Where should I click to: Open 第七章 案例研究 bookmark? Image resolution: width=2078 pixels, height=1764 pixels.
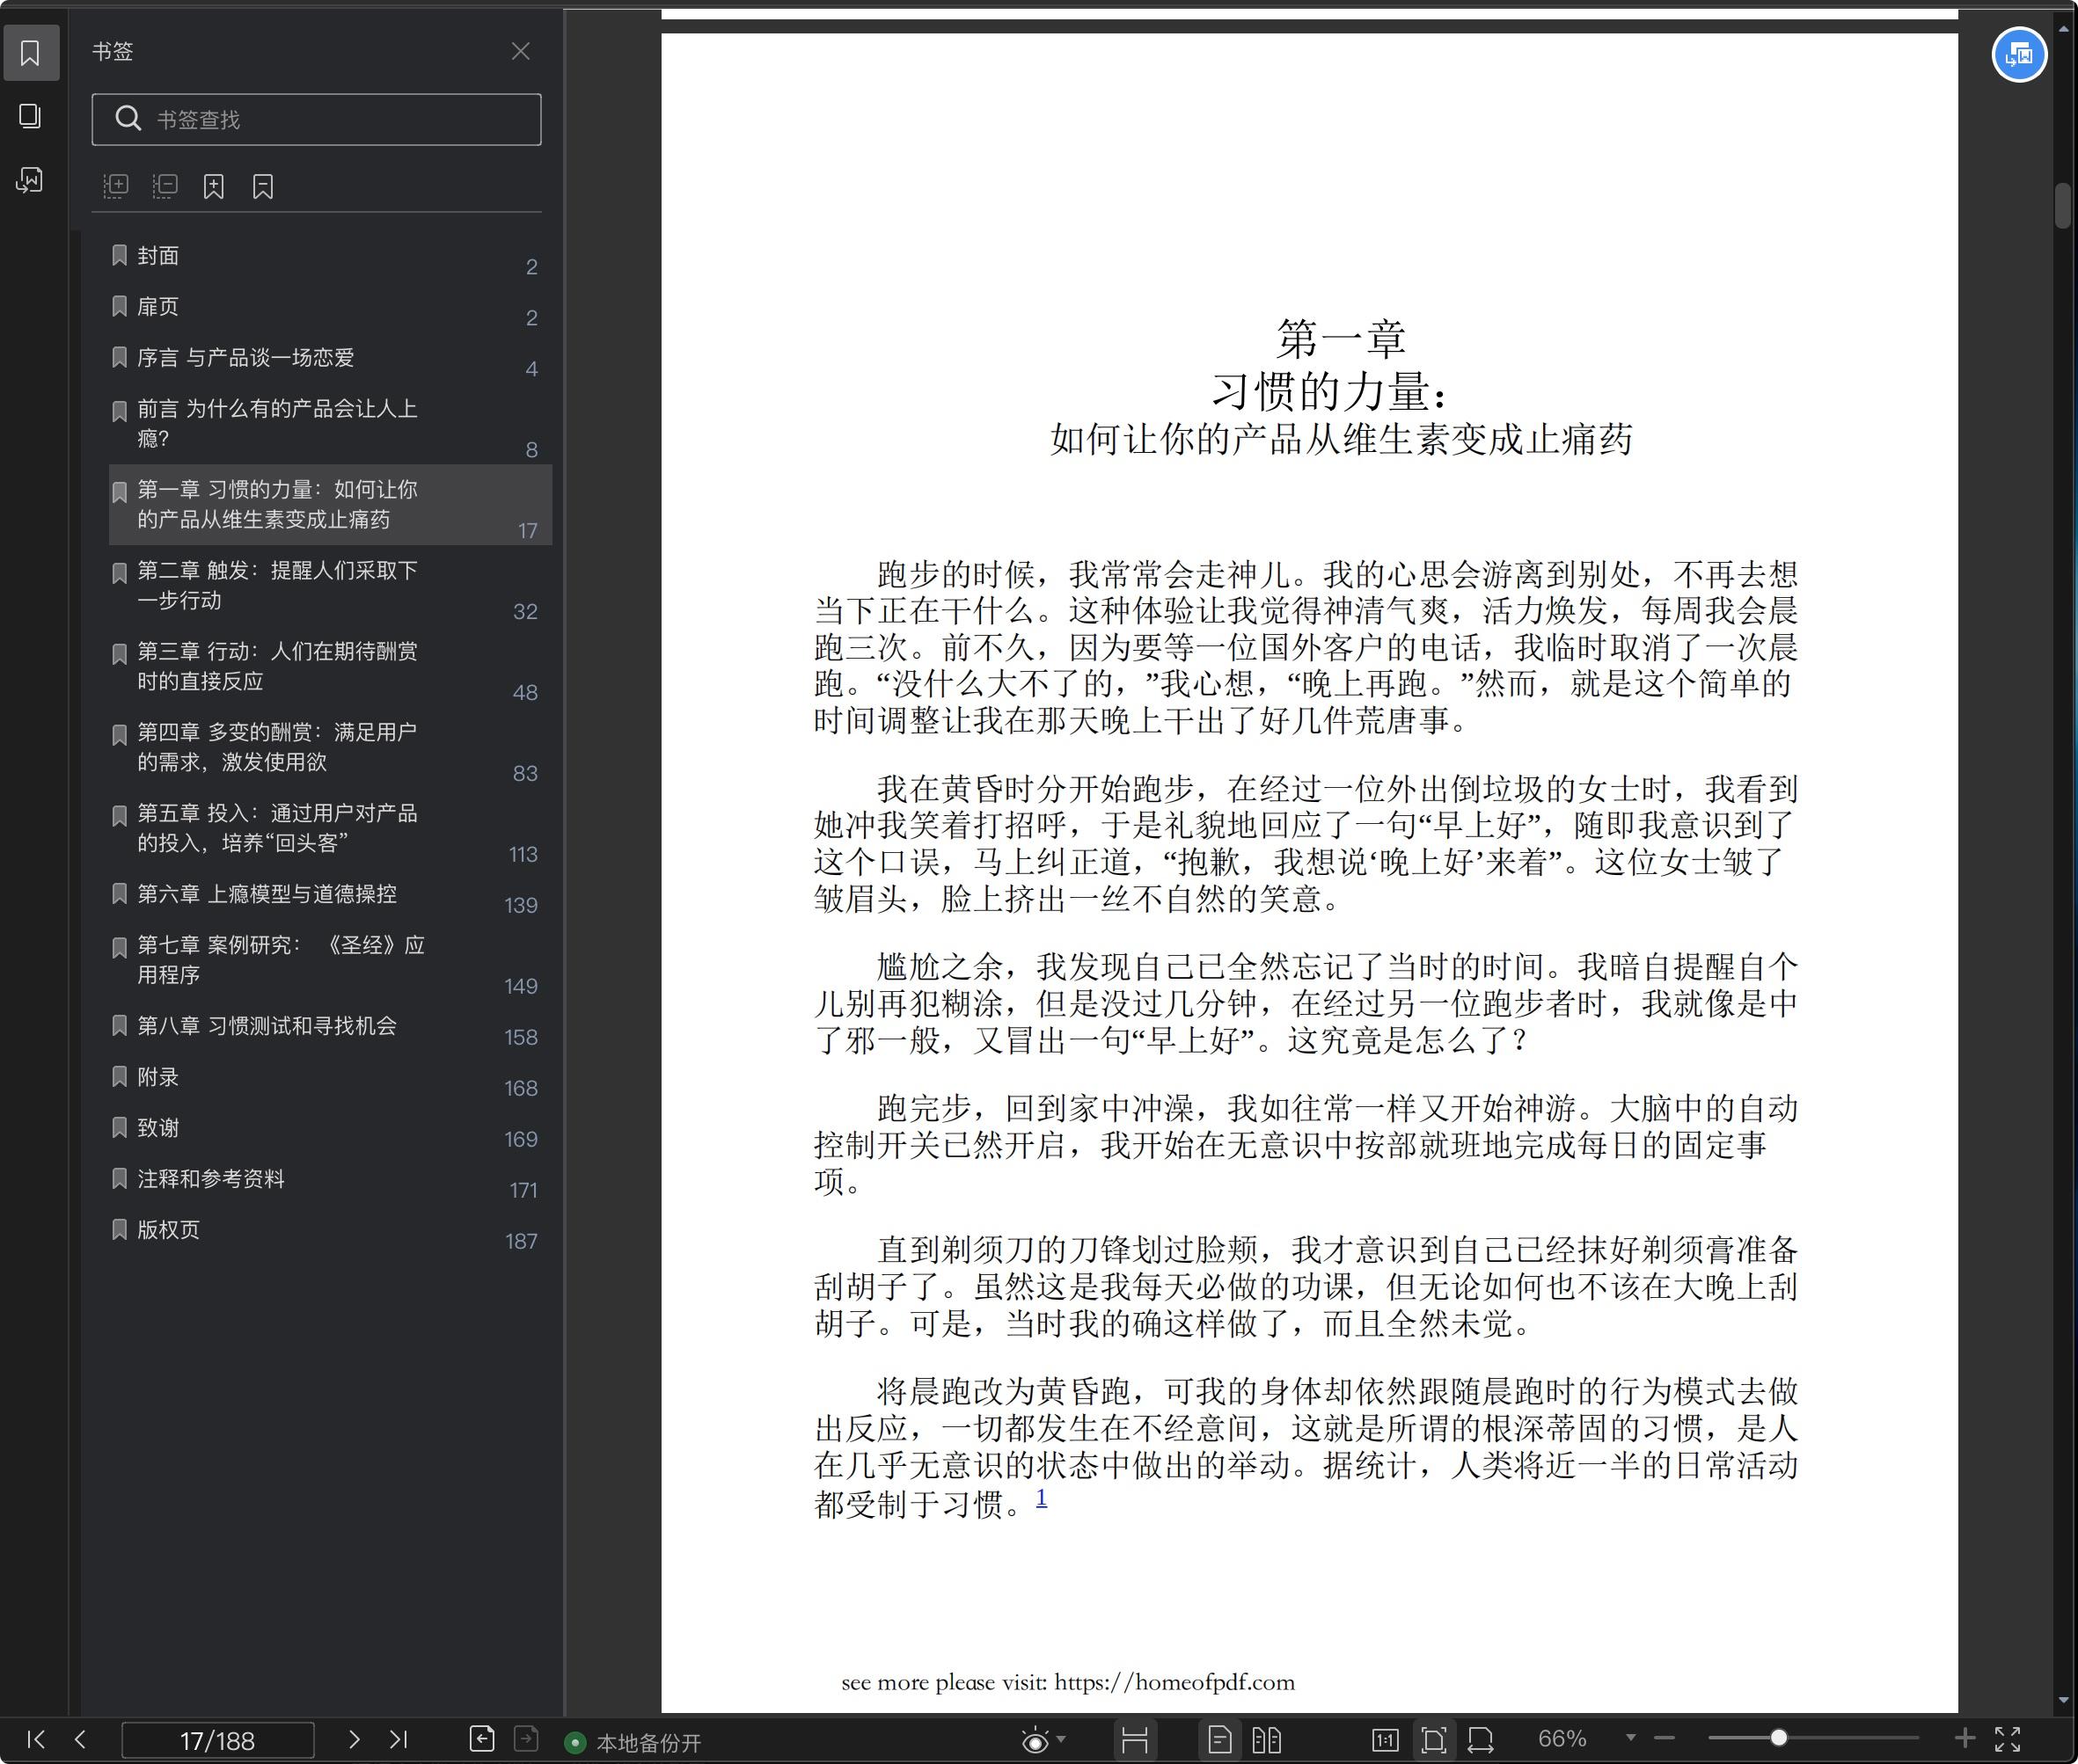[x=330, y=960]
